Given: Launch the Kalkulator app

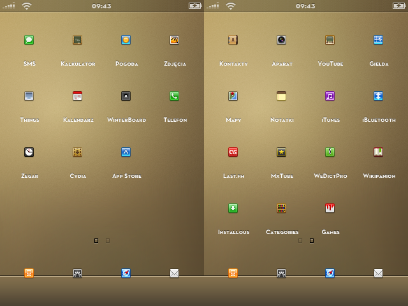Looking at the screenshot, I should [x=78, y=40].
